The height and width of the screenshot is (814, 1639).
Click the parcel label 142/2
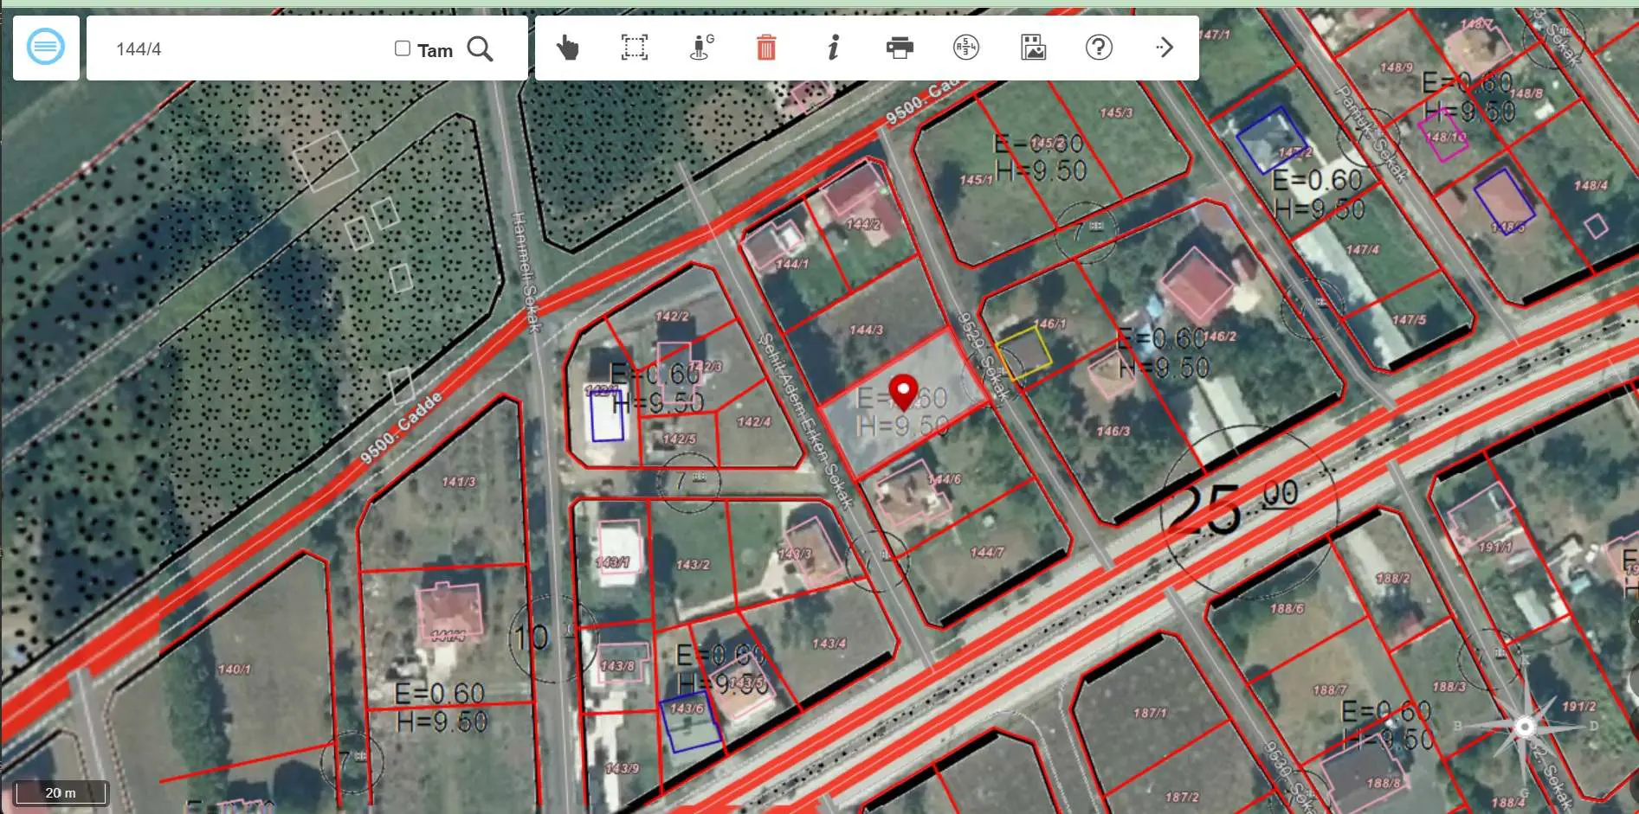pos(672,317)
